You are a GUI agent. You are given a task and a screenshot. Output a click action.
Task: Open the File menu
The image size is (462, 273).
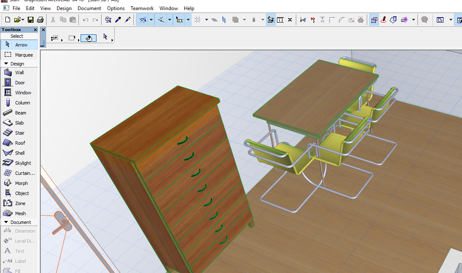(x=16, y=8)
